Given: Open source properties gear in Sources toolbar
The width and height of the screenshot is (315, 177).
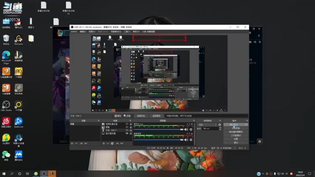Looking at the screenshot, I should (x=112, y=144).
